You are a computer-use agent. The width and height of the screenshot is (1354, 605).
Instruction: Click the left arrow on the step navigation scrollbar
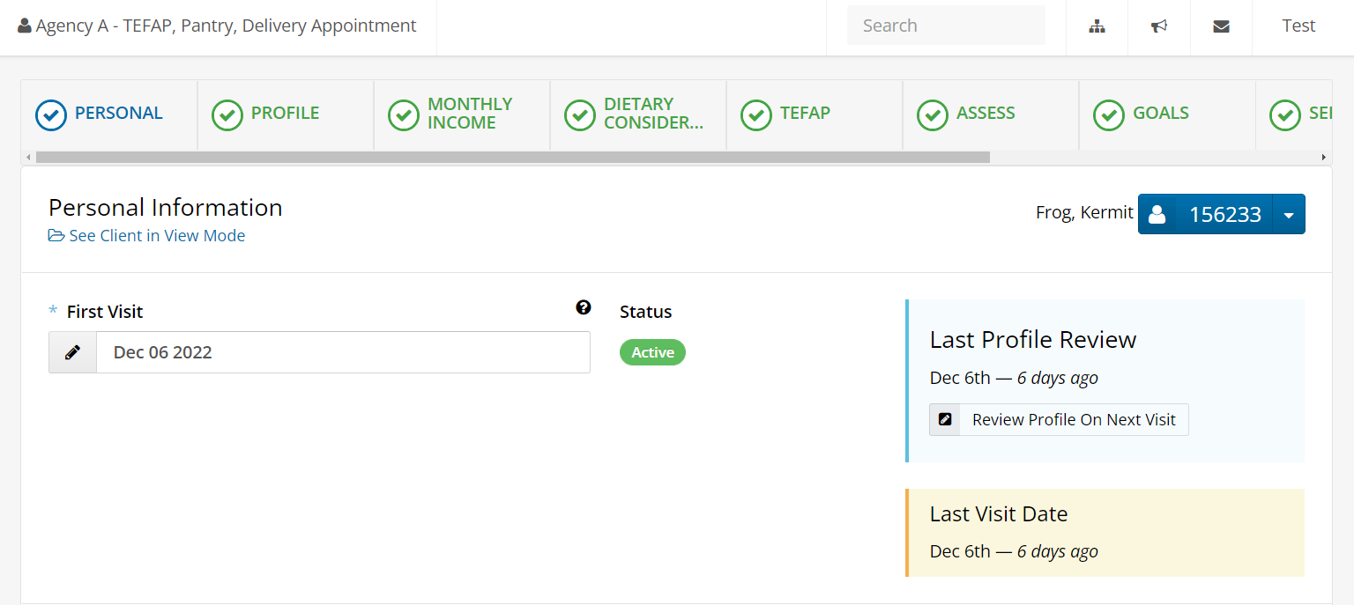click(x=28, y=156)
